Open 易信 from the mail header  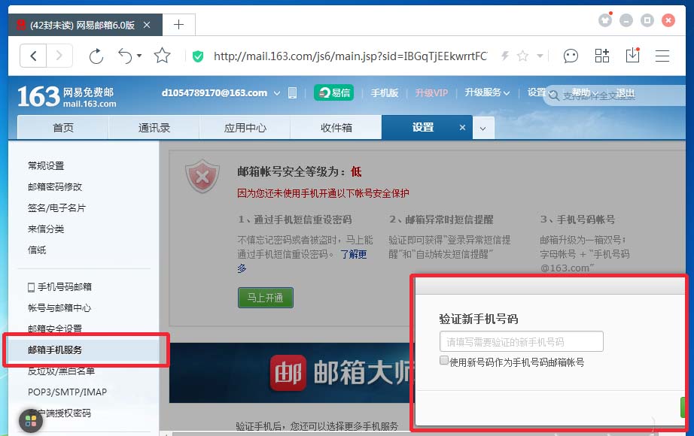[x=333, y=92]
